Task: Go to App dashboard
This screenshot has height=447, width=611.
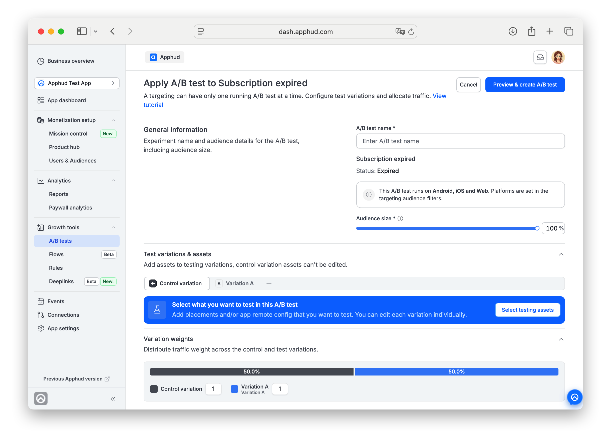Action: (x=66, y=100)
